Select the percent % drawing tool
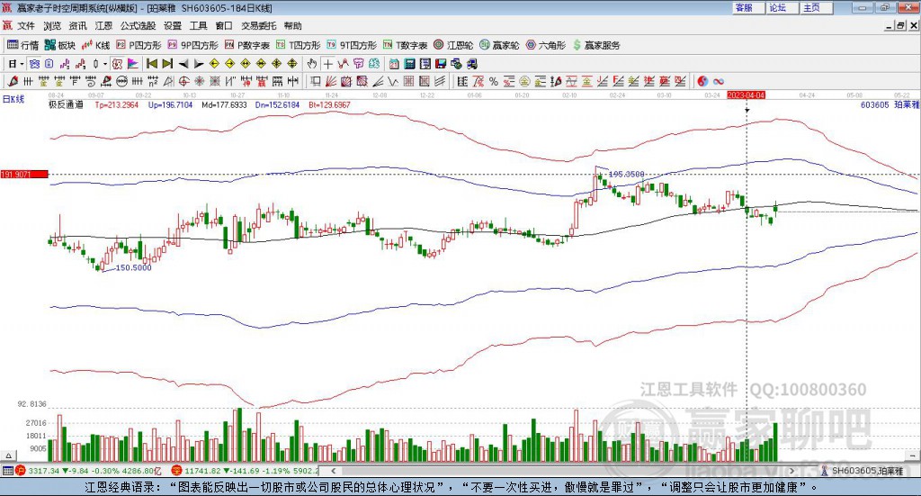Viewport: 921px width, 496px height. coord(494,82)
